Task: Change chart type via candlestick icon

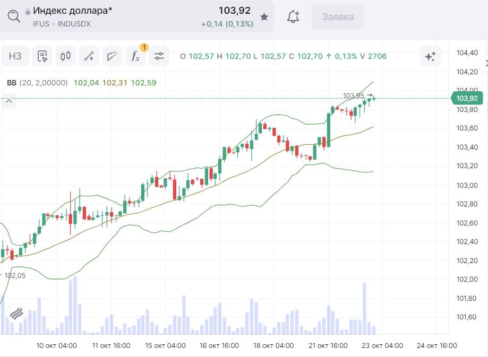Action: [x=66, y=56]
